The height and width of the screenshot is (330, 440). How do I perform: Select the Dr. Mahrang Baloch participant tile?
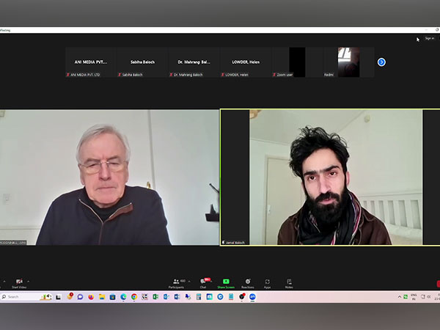(194, 62)
